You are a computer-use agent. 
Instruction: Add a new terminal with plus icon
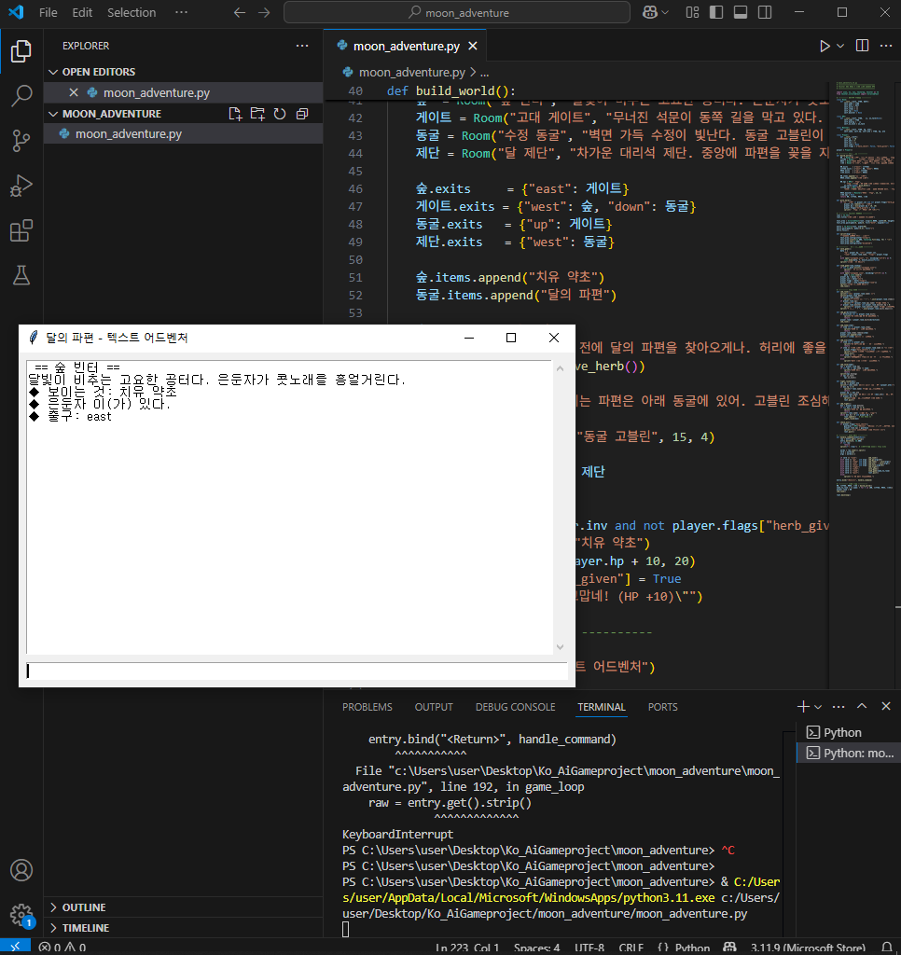click(x=803, y=707)
